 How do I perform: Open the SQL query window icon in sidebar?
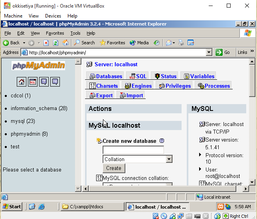pyautogui.click(x=33, y=81)
